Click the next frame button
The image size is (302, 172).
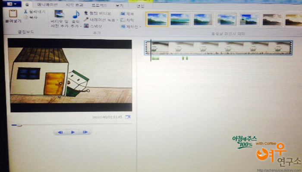(85, 132)
